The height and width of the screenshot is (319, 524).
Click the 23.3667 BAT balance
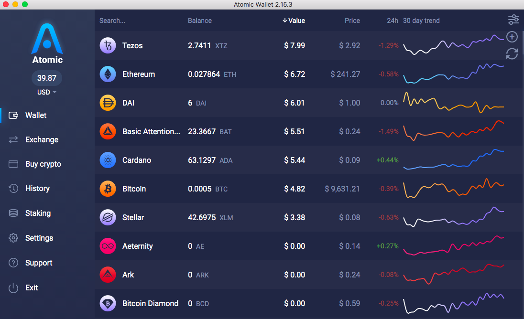[x=209, y=132]
